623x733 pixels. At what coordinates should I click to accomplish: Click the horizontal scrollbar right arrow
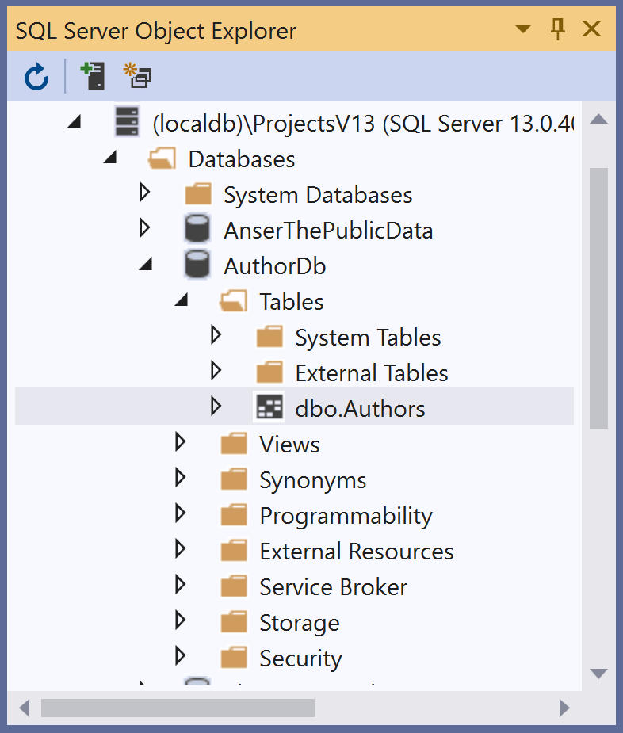[564, 708]
